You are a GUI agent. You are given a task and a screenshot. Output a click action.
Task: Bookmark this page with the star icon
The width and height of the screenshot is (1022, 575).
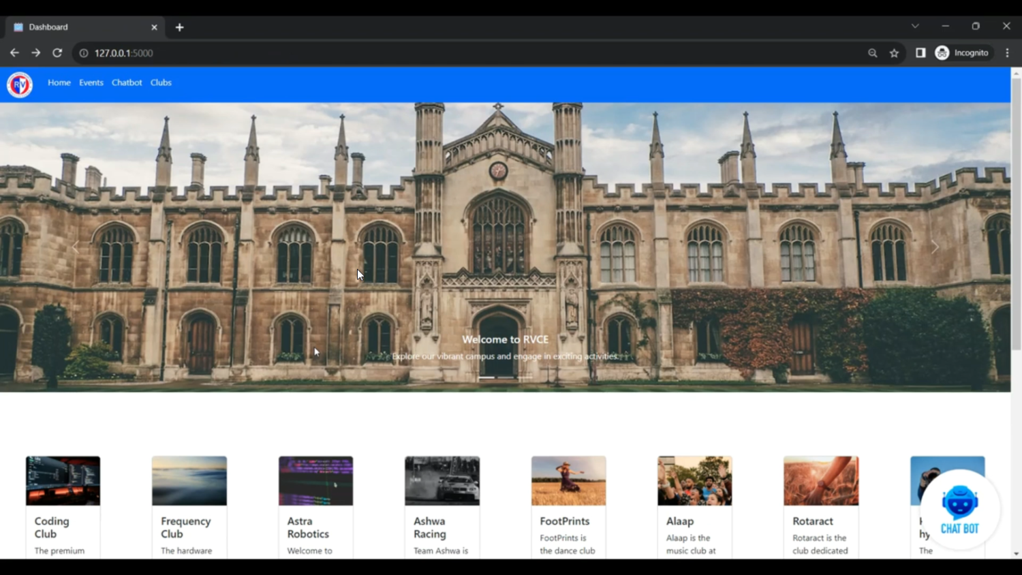[x=894, y=53]
